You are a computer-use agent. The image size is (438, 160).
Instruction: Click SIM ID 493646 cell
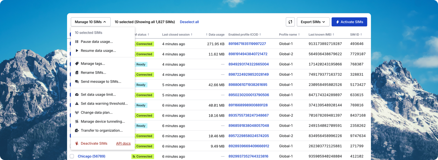357,44
